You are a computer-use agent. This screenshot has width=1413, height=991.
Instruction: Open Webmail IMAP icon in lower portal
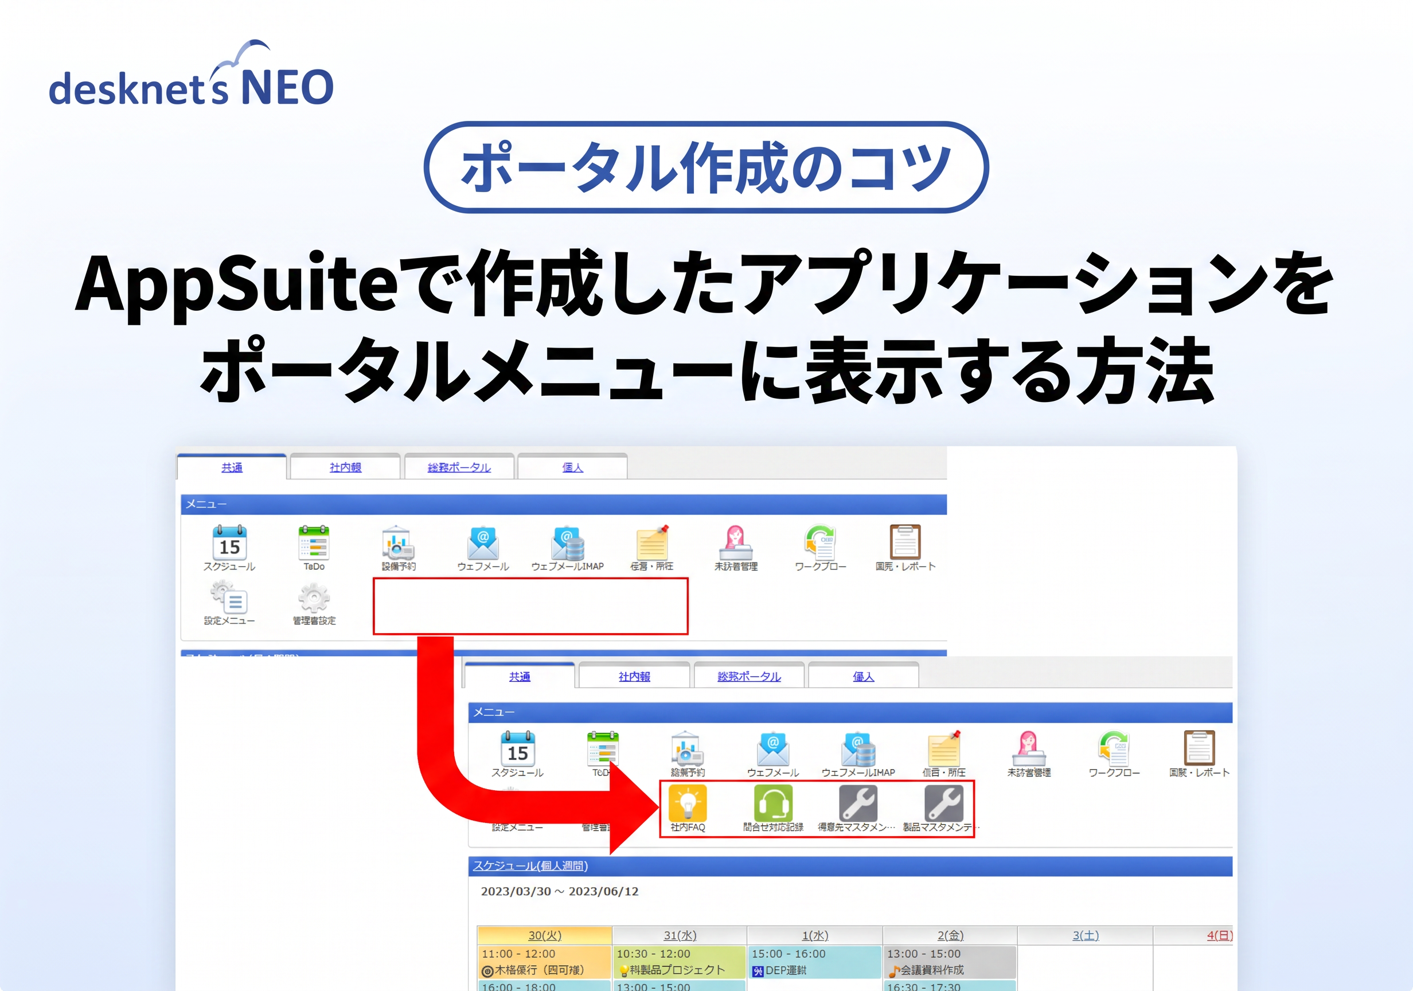[858, 748]
